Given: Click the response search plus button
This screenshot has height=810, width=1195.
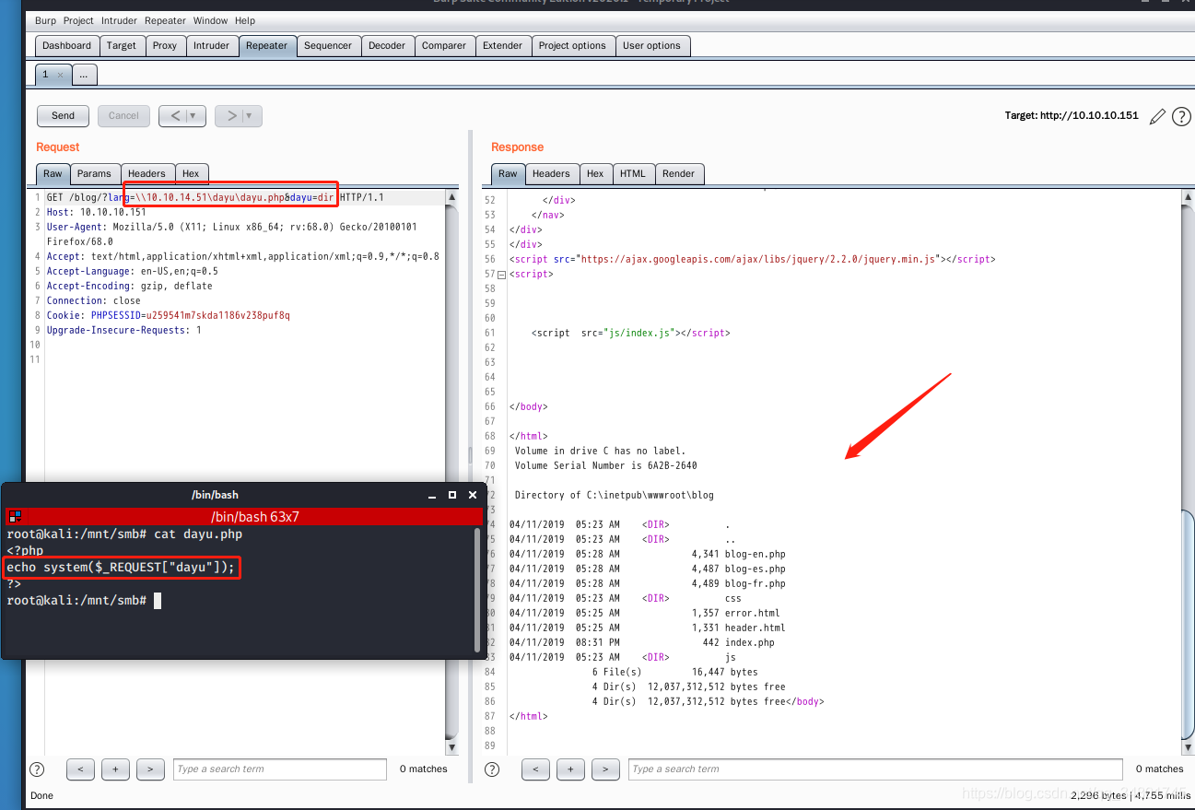Looking at the screenshot, I should point(570,769).
